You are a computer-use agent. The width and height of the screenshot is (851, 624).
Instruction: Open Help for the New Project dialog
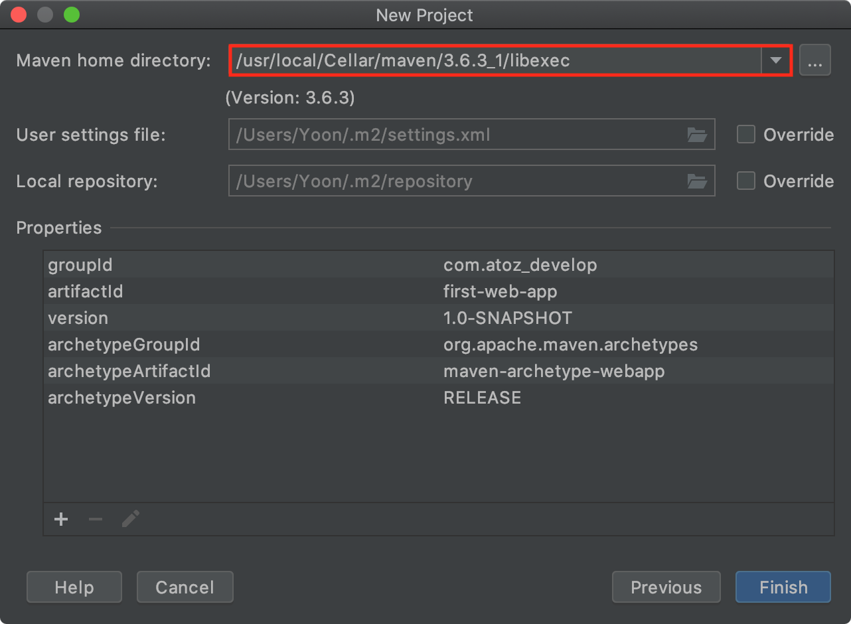point(74,587)
